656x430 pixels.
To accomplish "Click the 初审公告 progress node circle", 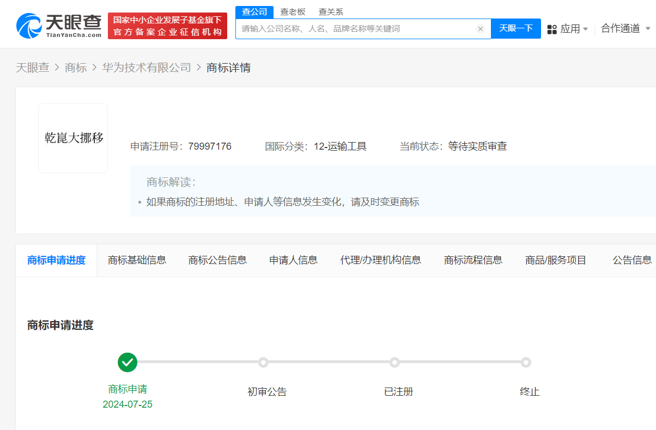I will point(264,362).
